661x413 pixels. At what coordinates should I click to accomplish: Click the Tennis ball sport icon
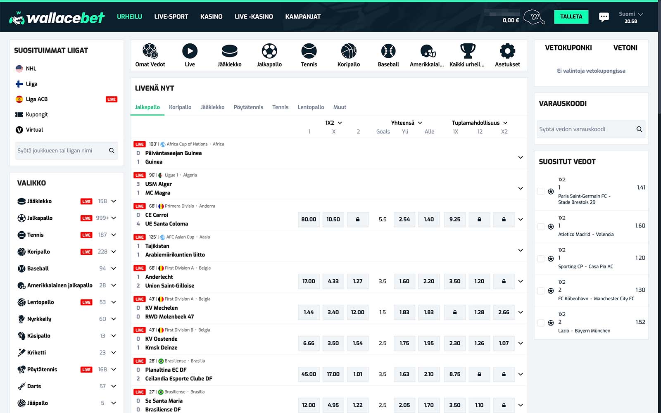tap(309, 51)
